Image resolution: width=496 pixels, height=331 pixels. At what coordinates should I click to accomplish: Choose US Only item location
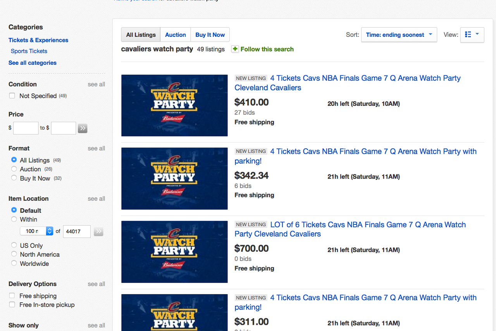tap(14, 245)
